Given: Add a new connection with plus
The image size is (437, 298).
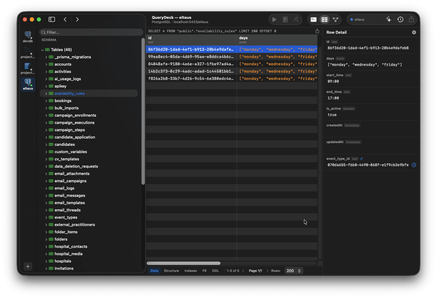Looking at the screenshot, I should [28, 266].
